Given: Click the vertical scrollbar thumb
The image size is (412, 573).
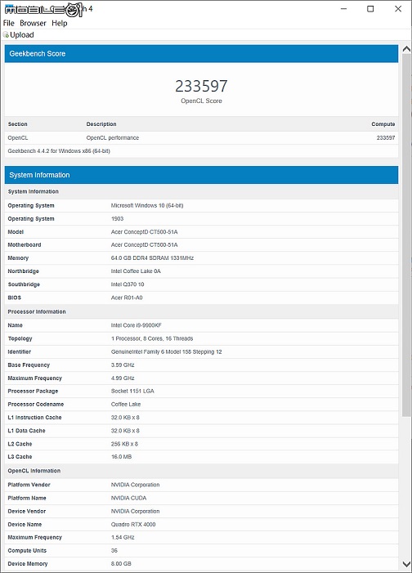Looking at the screenshot, I should [x=406, y=235].
